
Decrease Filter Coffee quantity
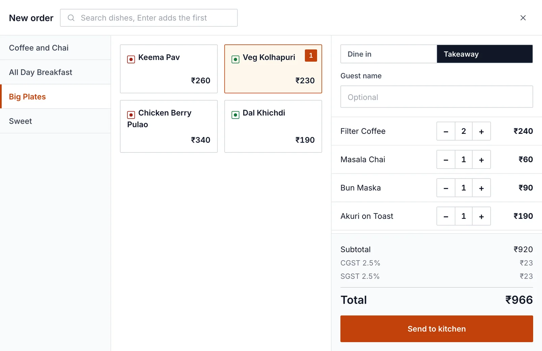pyautogui.click(x=446, y=131)
